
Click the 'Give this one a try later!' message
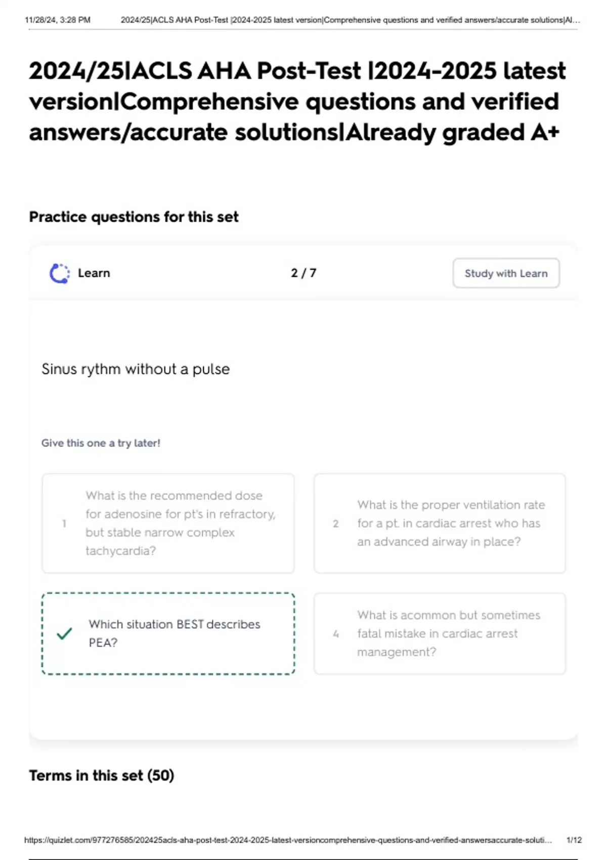(x=101, y=443)
